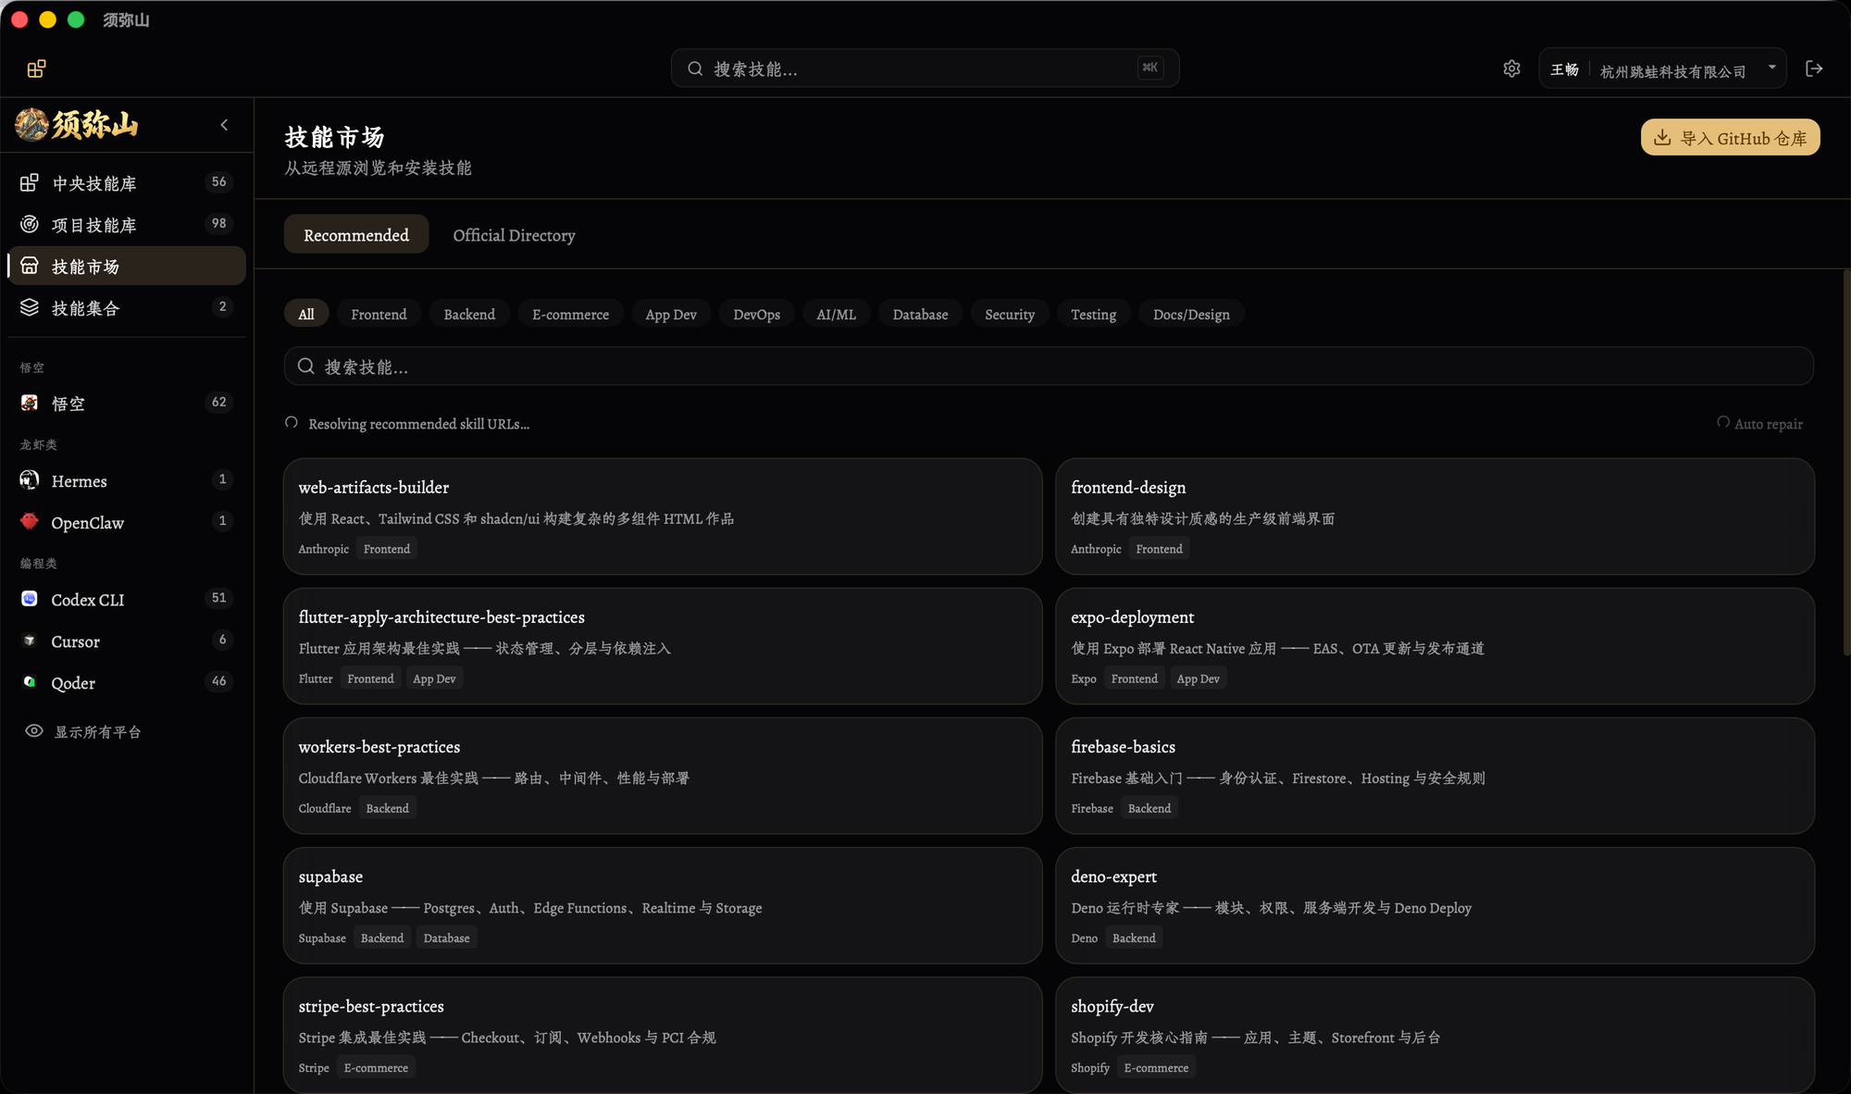Collapse the sidebar with chevron arrow
Screen dimensions: 1851x1094
pos(224,125)
